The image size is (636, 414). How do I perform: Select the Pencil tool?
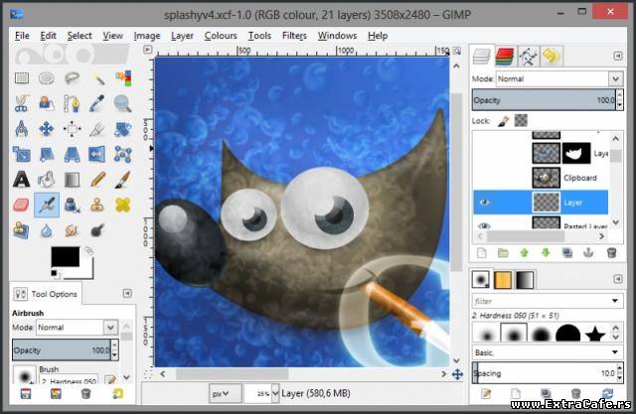tap(98, 180)
